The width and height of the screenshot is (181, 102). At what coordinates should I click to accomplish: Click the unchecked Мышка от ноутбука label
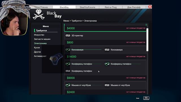point(120,85)
